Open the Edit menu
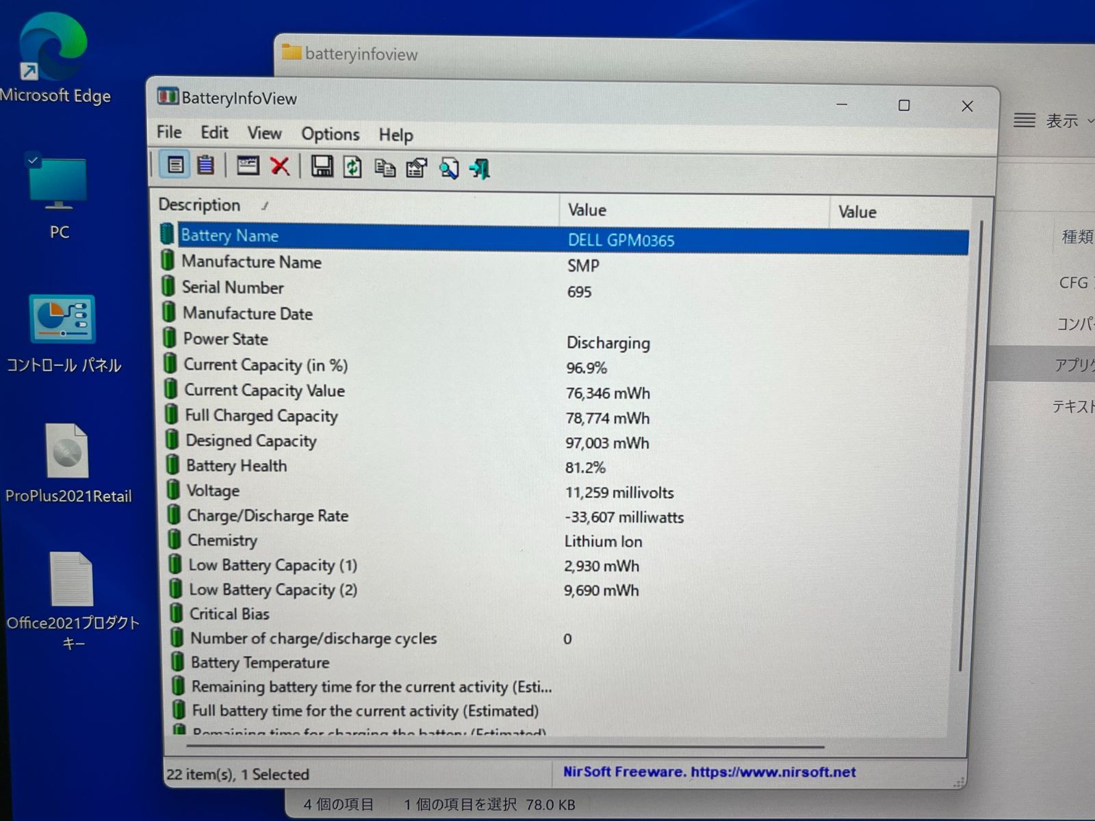Image resolution: width=1095 pixels, height=821 pixels. click(x=214, y=132)
